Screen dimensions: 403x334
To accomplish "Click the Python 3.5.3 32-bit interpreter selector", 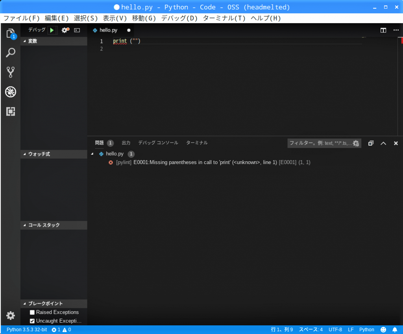I will click(x=27, y=330).
